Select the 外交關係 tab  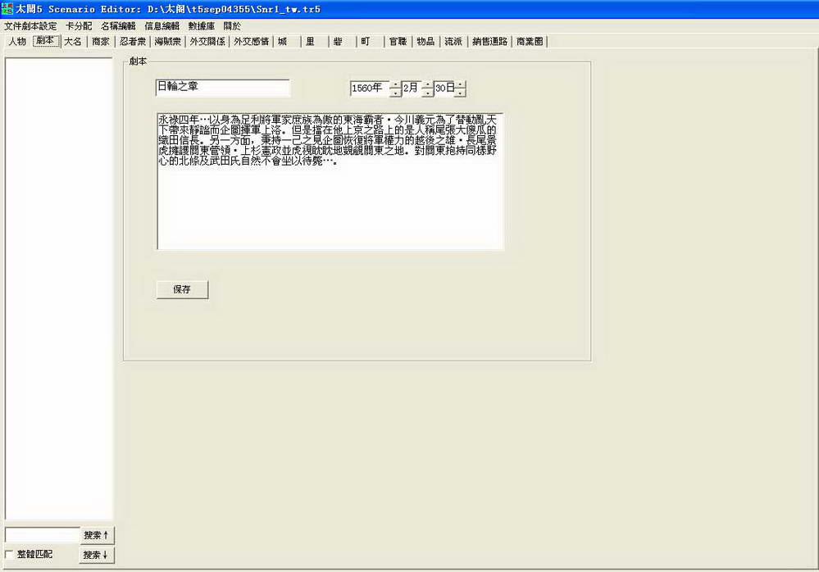(x=207, y=42)
